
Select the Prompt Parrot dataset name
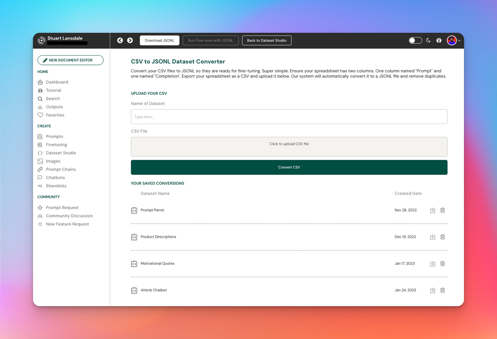153,210
